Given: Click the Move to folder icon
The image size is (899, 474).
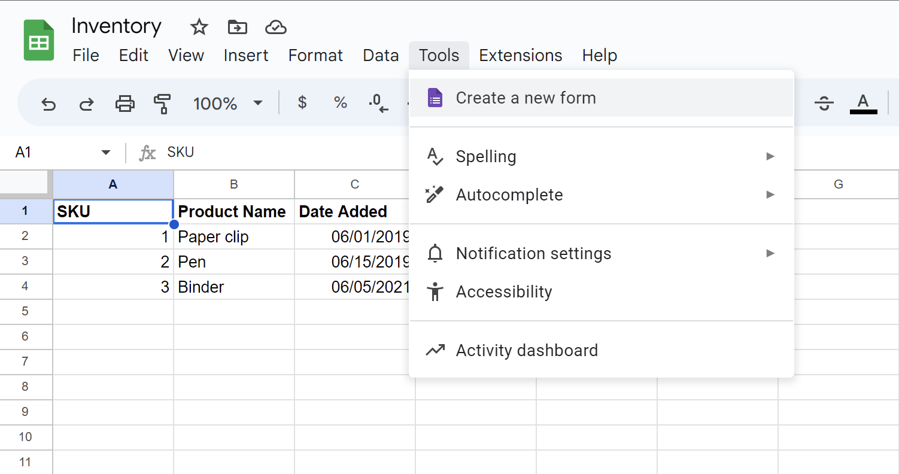Looking at the screenshot, I should 238,27.
